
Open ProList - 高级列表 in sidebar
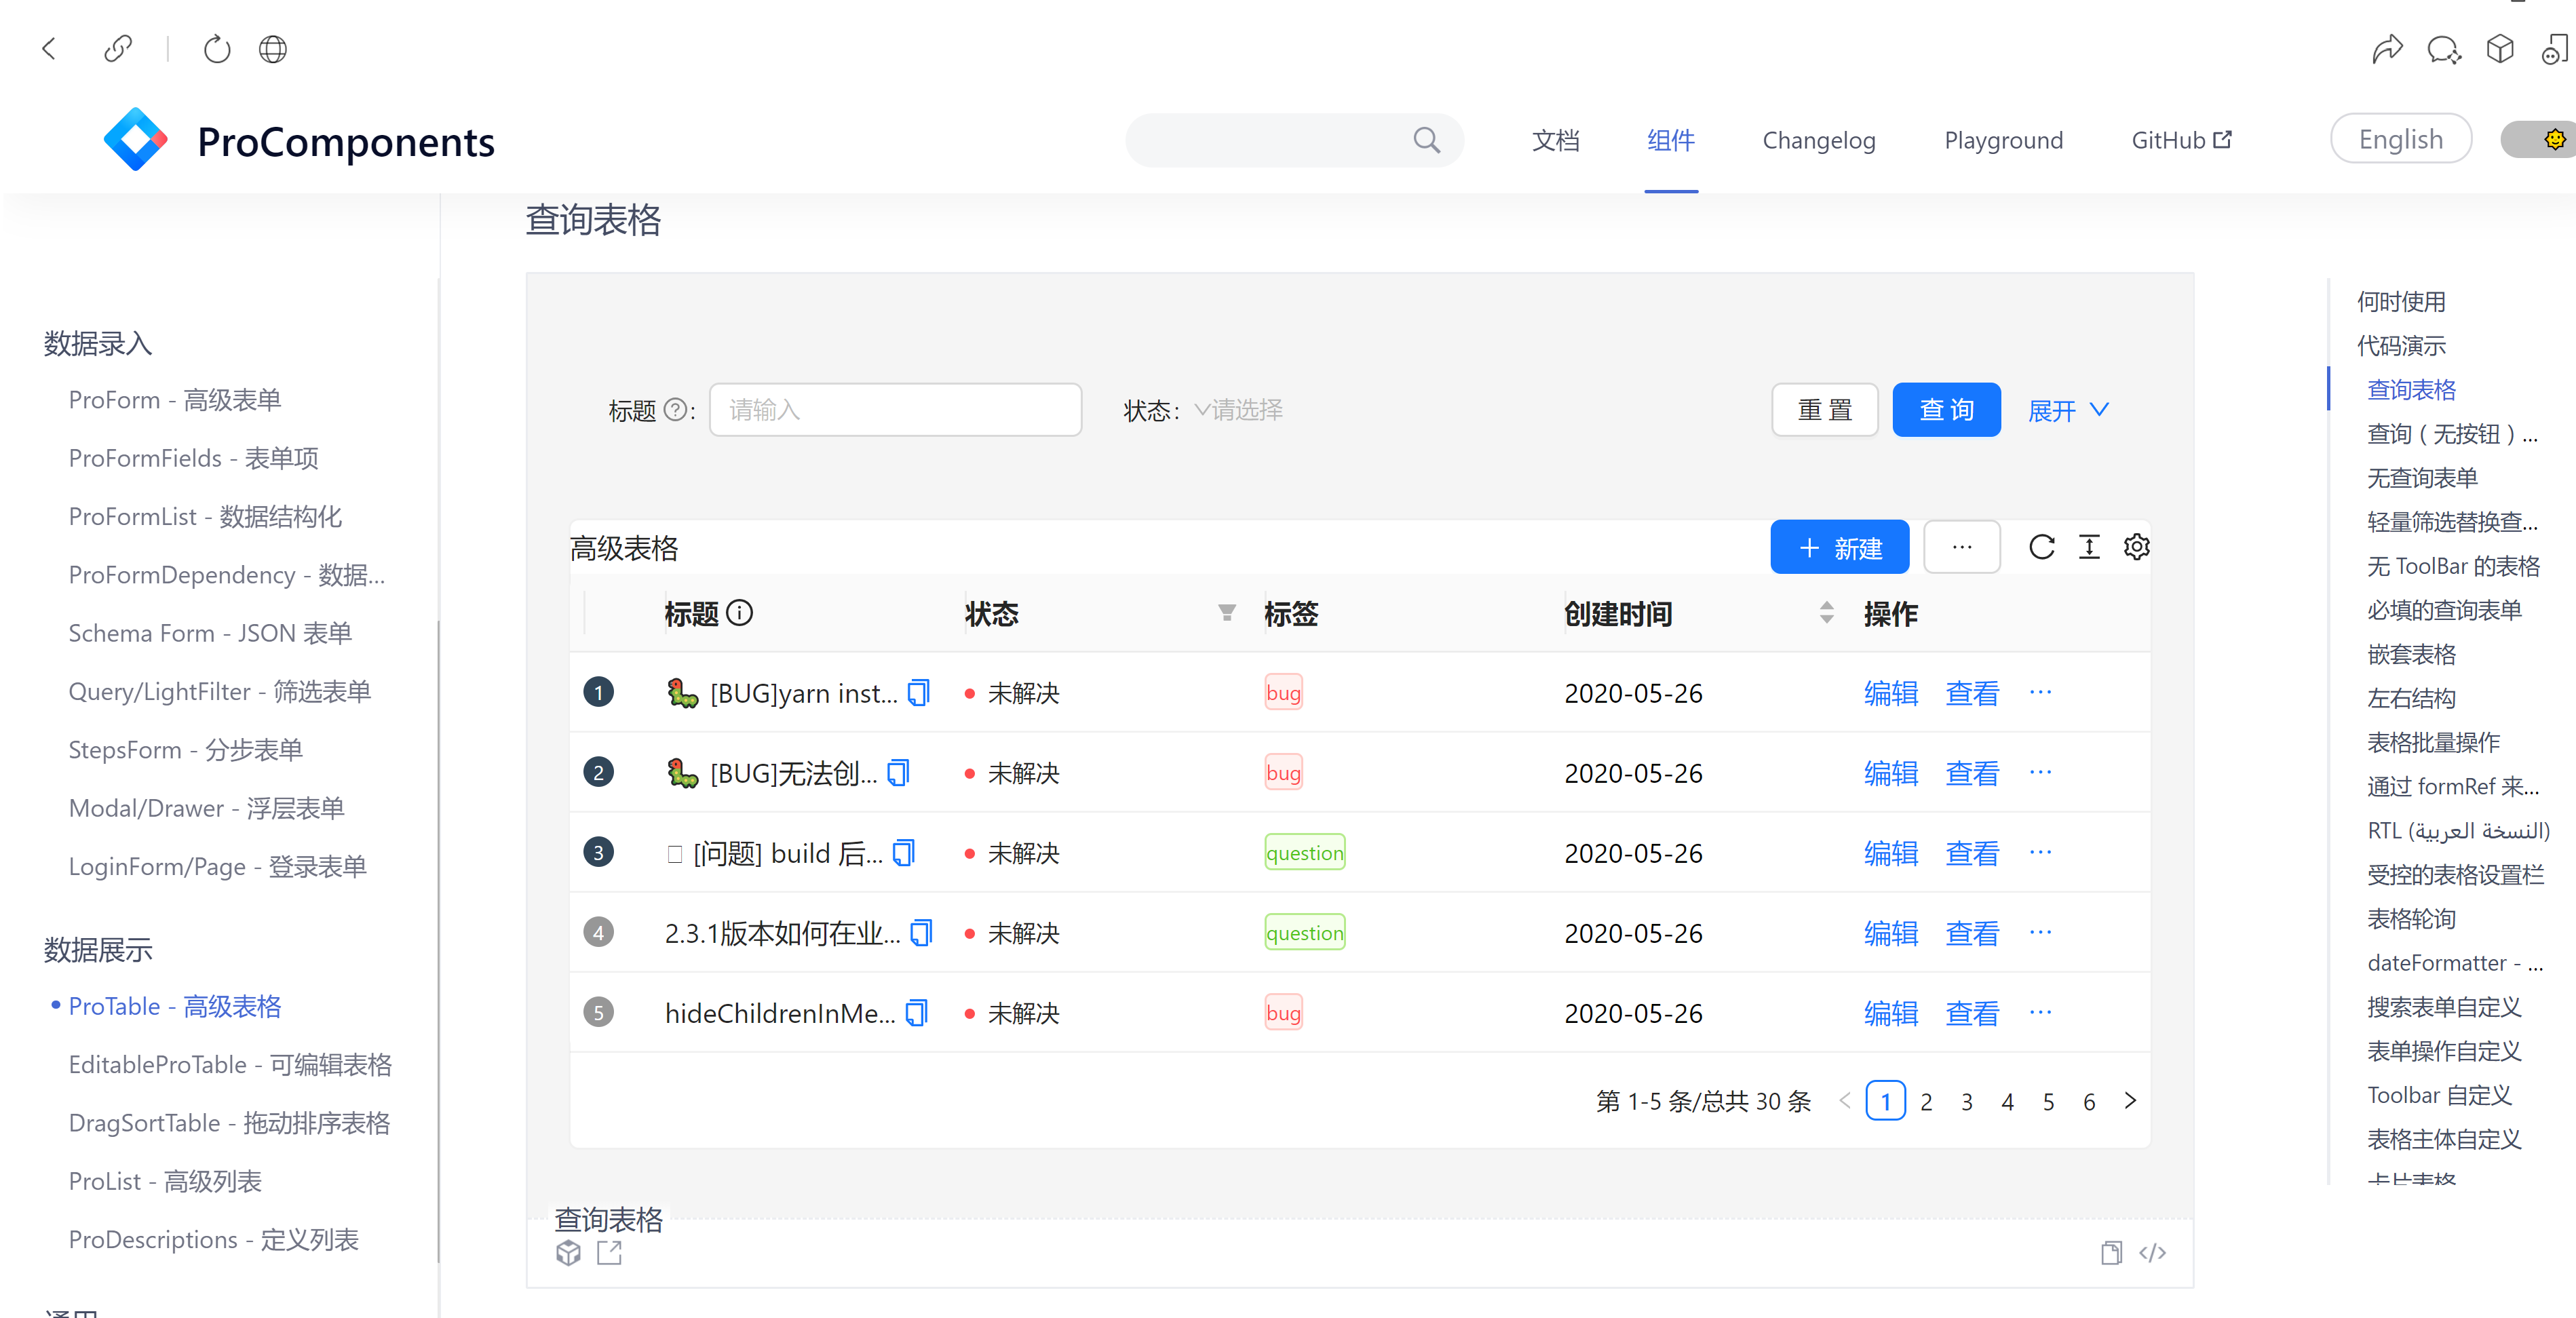165,1181
